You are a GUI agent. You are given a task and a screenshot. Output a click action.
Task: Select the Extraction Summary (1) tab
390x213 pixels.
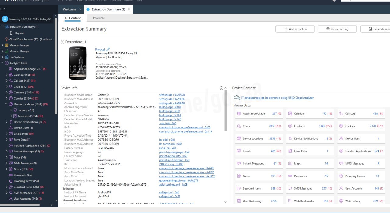[108, 9]
